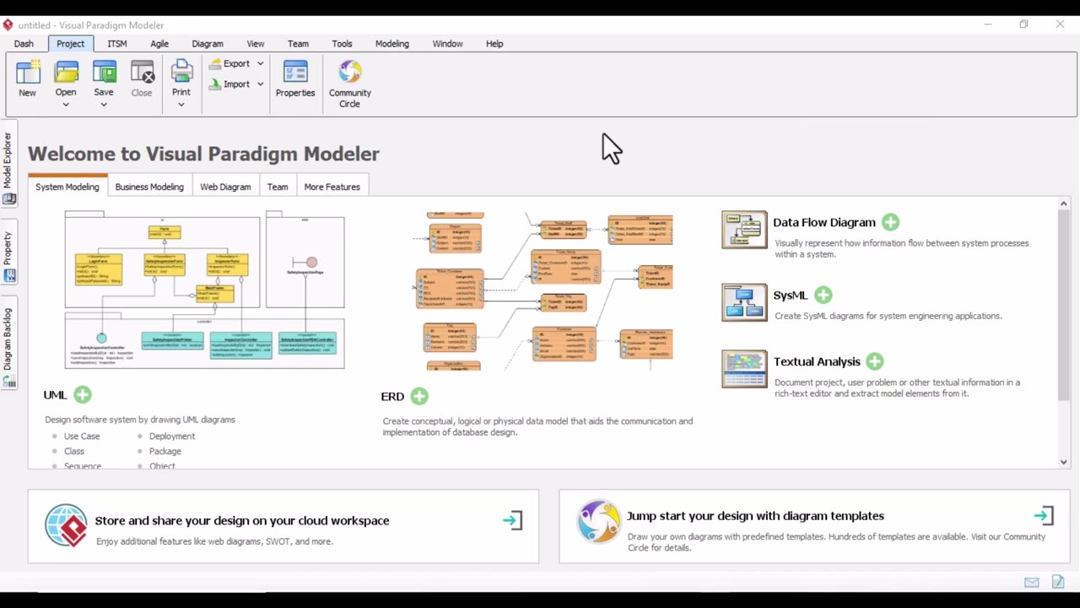Viewport: 1080px width, 608px height.
Task: Click the SysML diagram icon
Action: [744, 302]
